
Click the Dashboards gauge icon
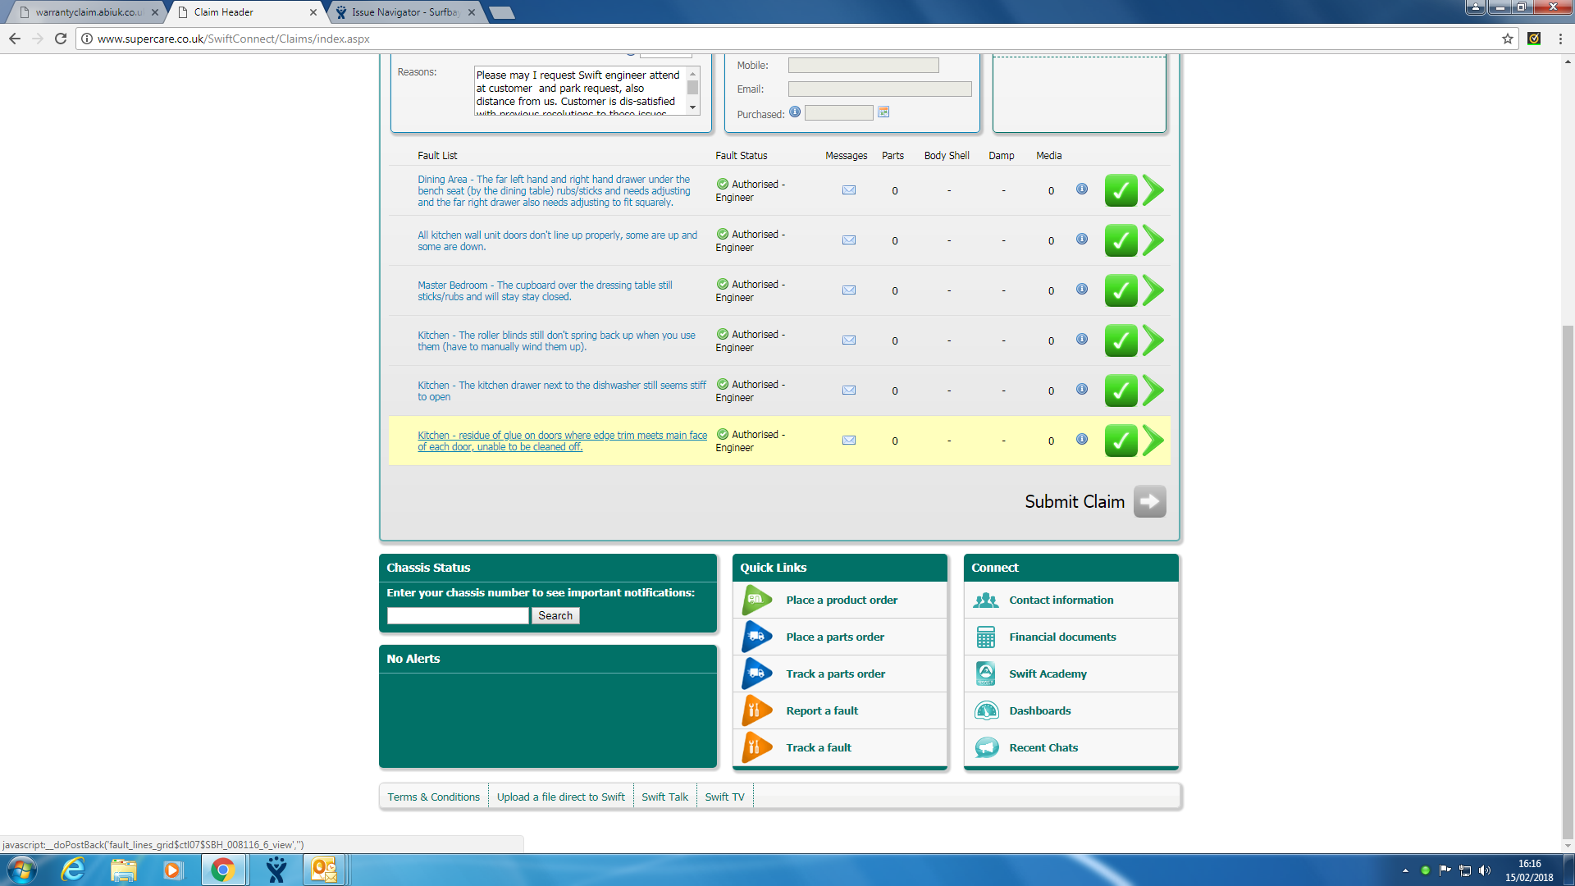click(x=986, y=711)
